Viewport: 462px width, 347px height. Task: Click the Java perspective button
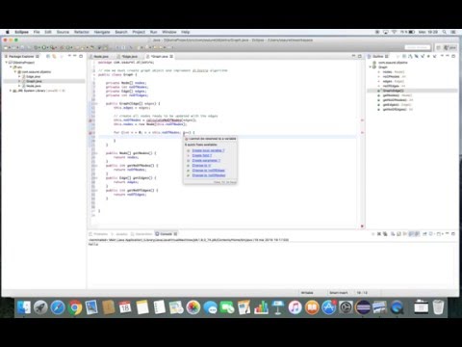coord(450,47)
